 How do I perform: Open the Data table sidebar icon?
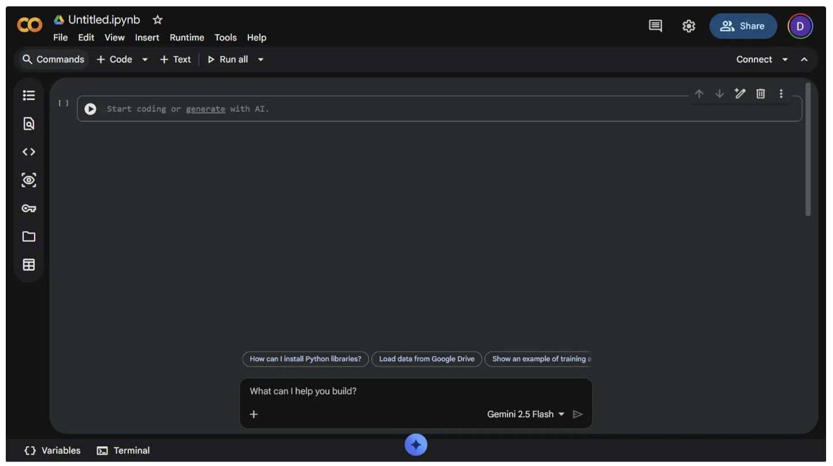pyautogui.click(x=29, y=265)
